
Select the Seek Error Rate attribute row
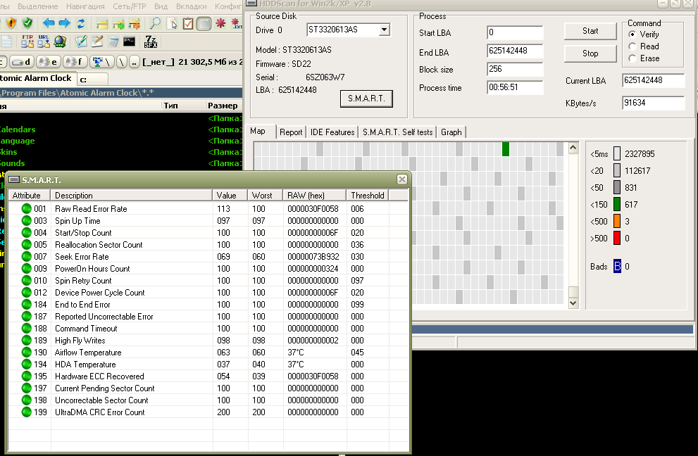[208, 257]
